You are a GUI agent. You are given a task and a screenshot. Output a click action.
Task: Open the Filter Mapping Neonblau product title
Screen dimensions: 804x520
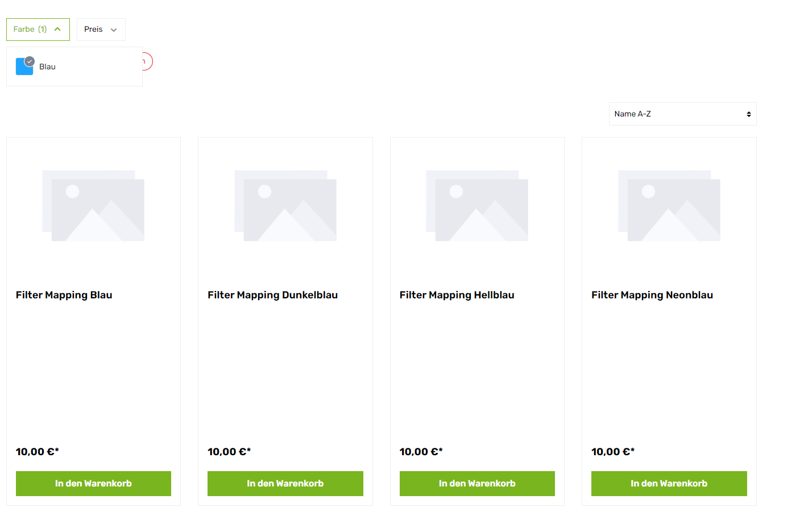click(x=652, y=295)
